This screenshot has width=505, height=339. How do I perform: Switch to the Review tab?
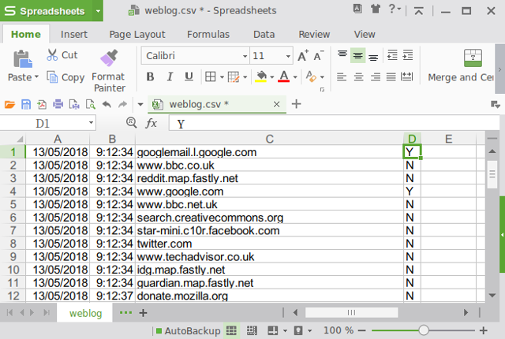pos(314,34)
